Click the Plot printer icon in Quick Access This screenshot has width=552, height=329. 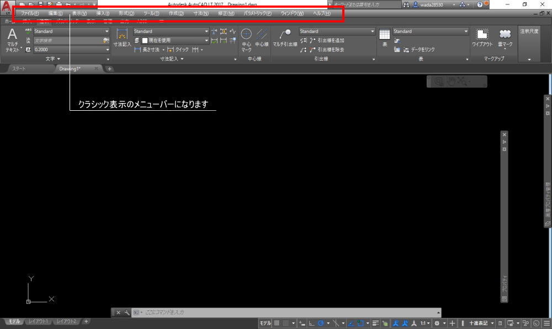click(59, 4)
